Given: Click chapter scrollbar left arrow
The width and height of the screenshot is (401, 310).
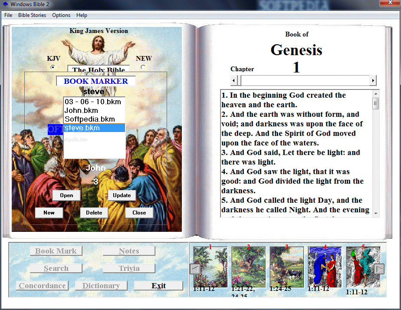Looking at the screenshot, I should 234,81.
